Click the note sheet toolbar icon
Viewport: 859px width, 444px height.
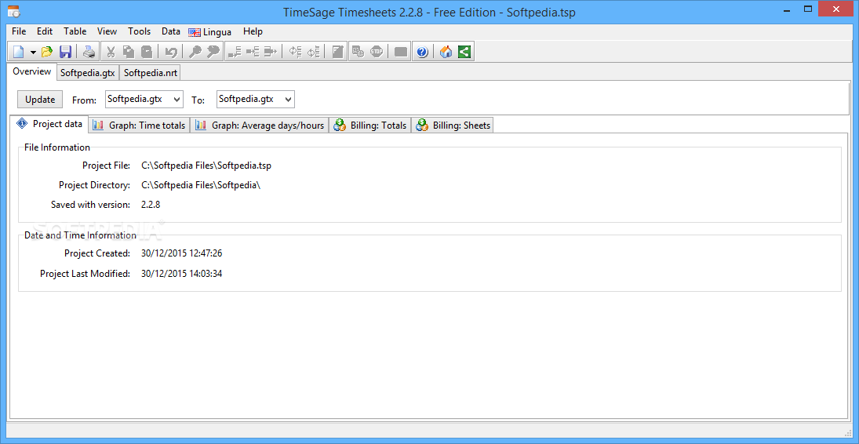pos(338,52)
